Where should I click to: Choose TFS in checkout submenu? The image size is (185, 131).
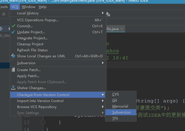click(x=121, y=118)
